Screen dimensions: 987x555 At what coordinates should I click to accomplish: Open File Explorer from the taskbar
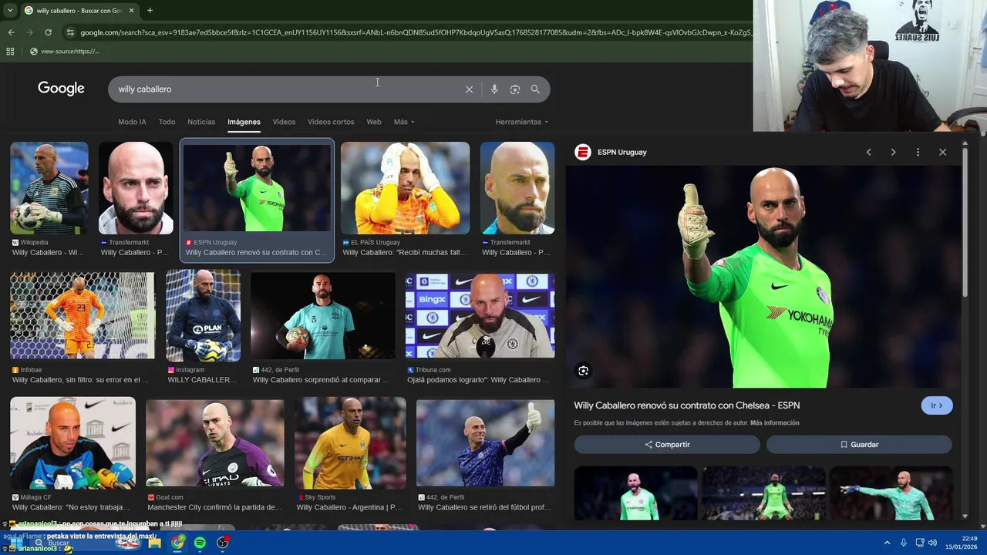click(x=155, y=543)
